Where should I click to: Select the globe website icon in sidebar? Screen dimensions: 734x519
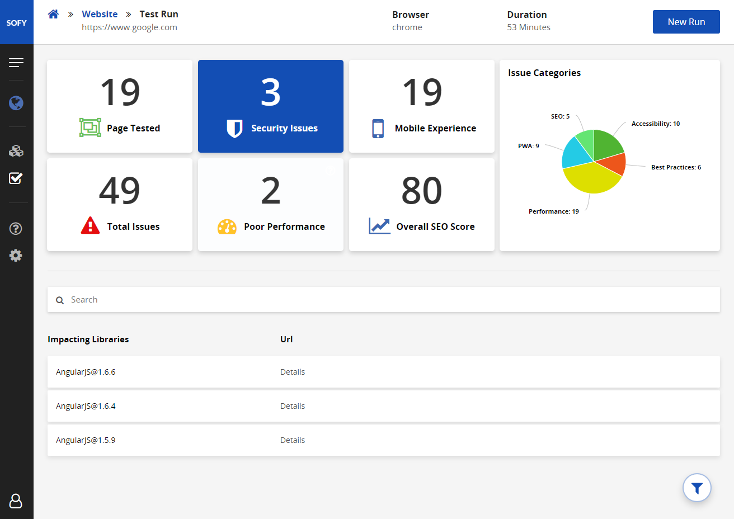click(16, 103)
